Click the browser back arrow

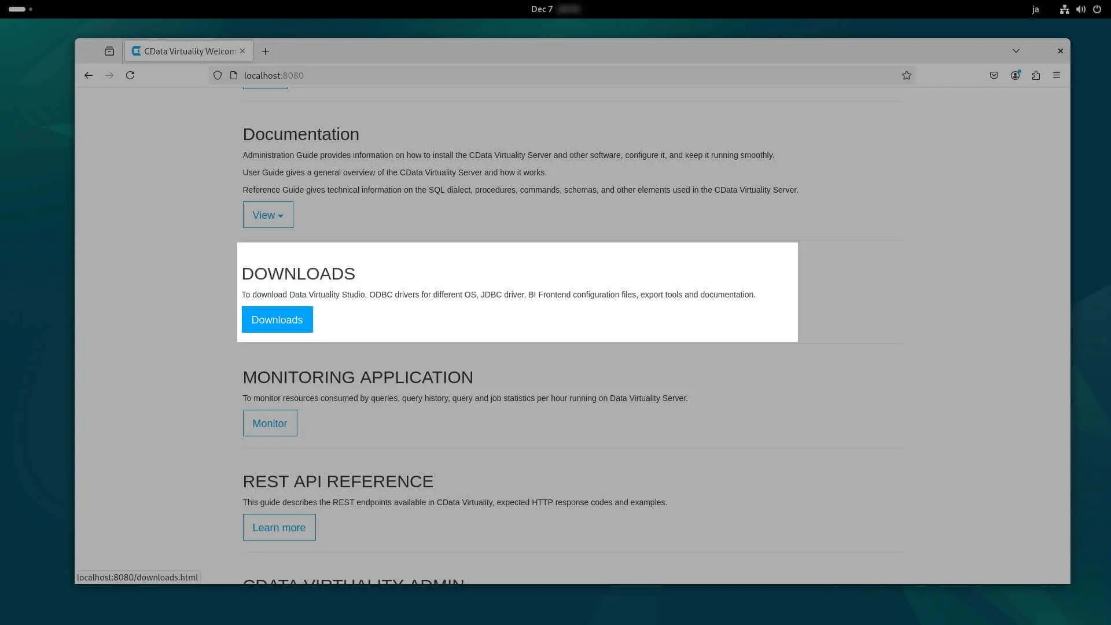pyautogui.click(x=89, y=75)
